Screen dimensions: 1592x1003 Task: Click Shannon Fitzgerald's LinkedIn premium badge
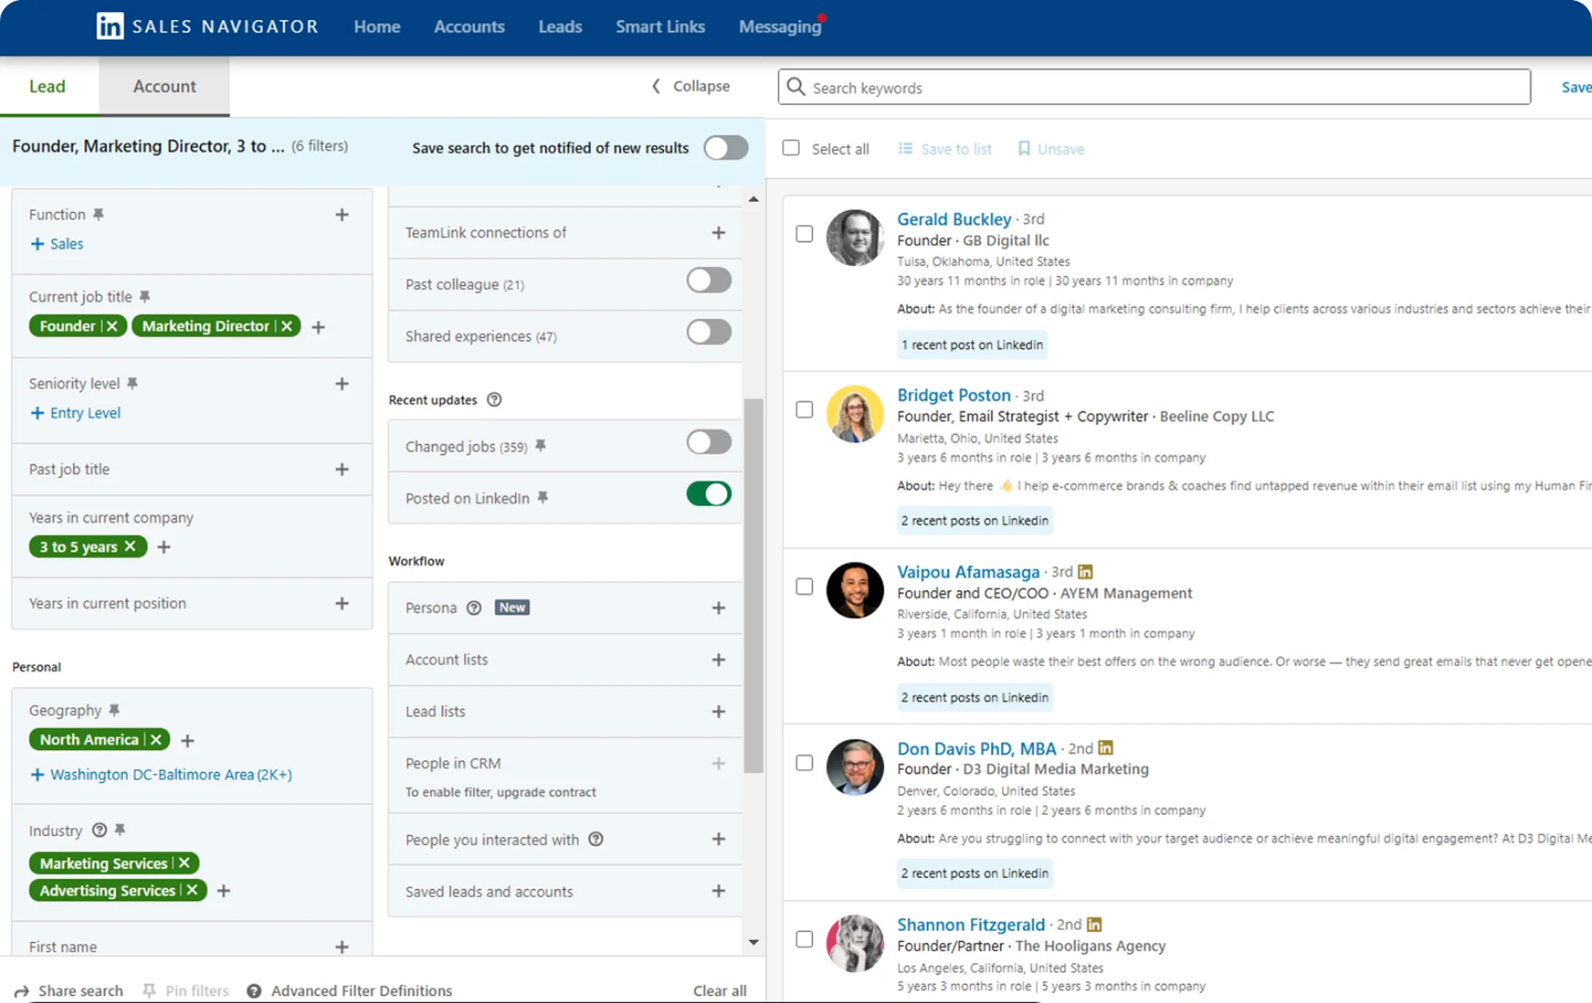pyautogui.click(x=1094, y=924)
